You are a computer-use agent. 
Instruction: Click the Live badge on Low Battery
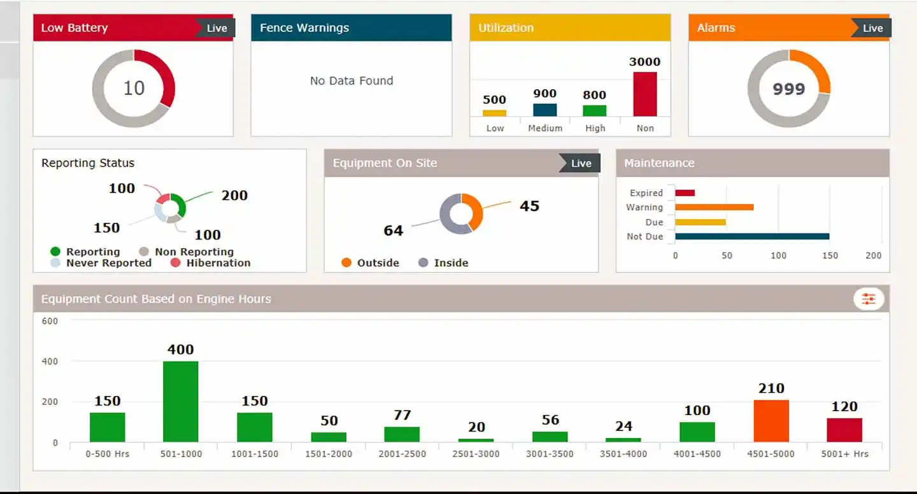tap(217, 28)
